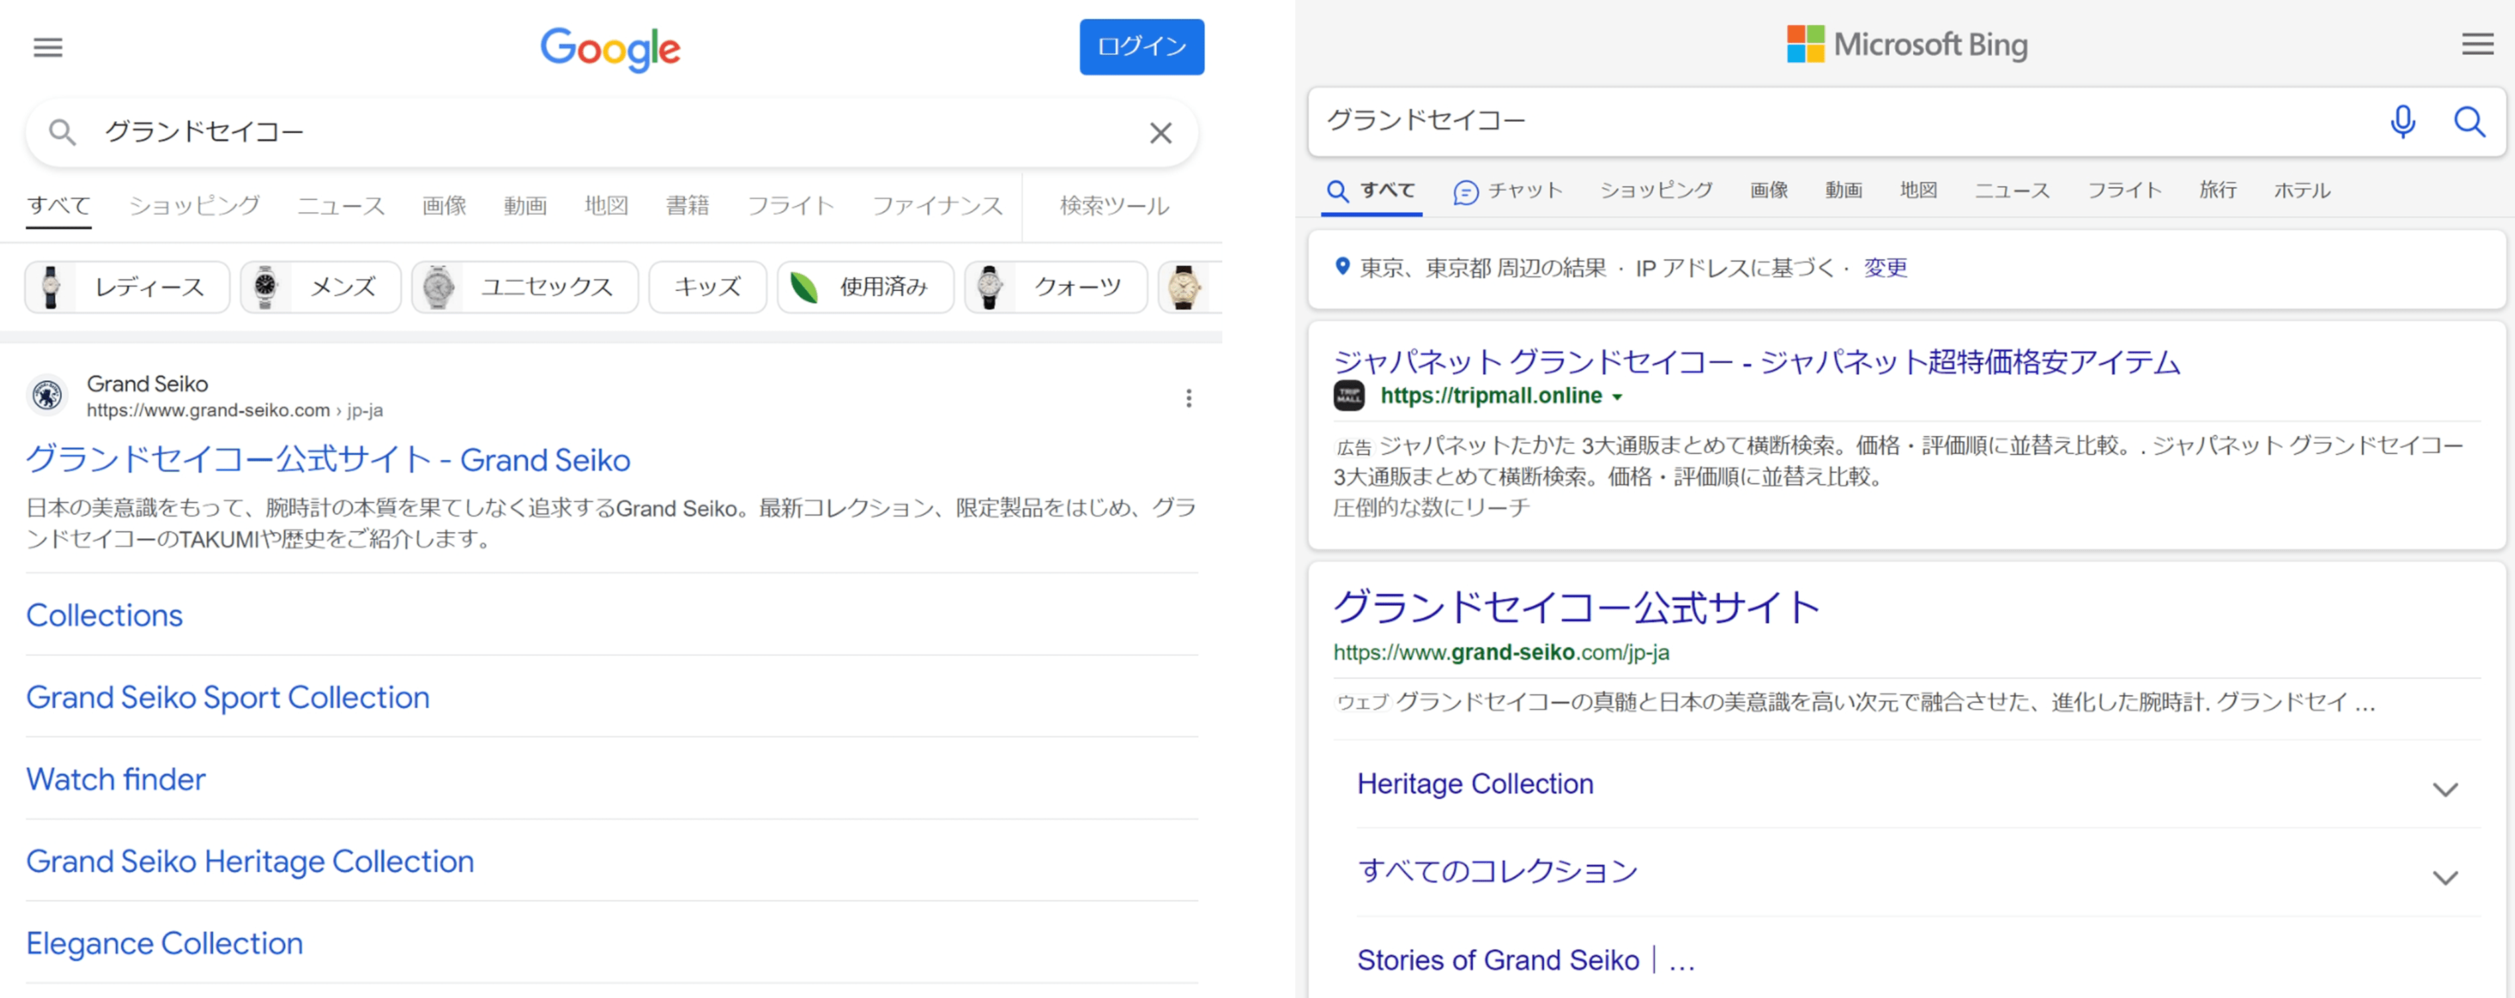Open Bing グランドセイコー公式サイト result title
This screenshot has width=2515, height=998.
click(x=1576, y=607)
